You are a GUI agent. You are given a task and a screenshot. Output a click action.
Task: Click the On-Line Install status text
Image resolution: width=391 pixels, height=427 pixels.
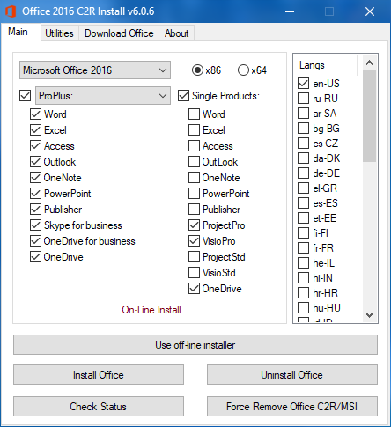pyautogui.click(x=151, y=310)
